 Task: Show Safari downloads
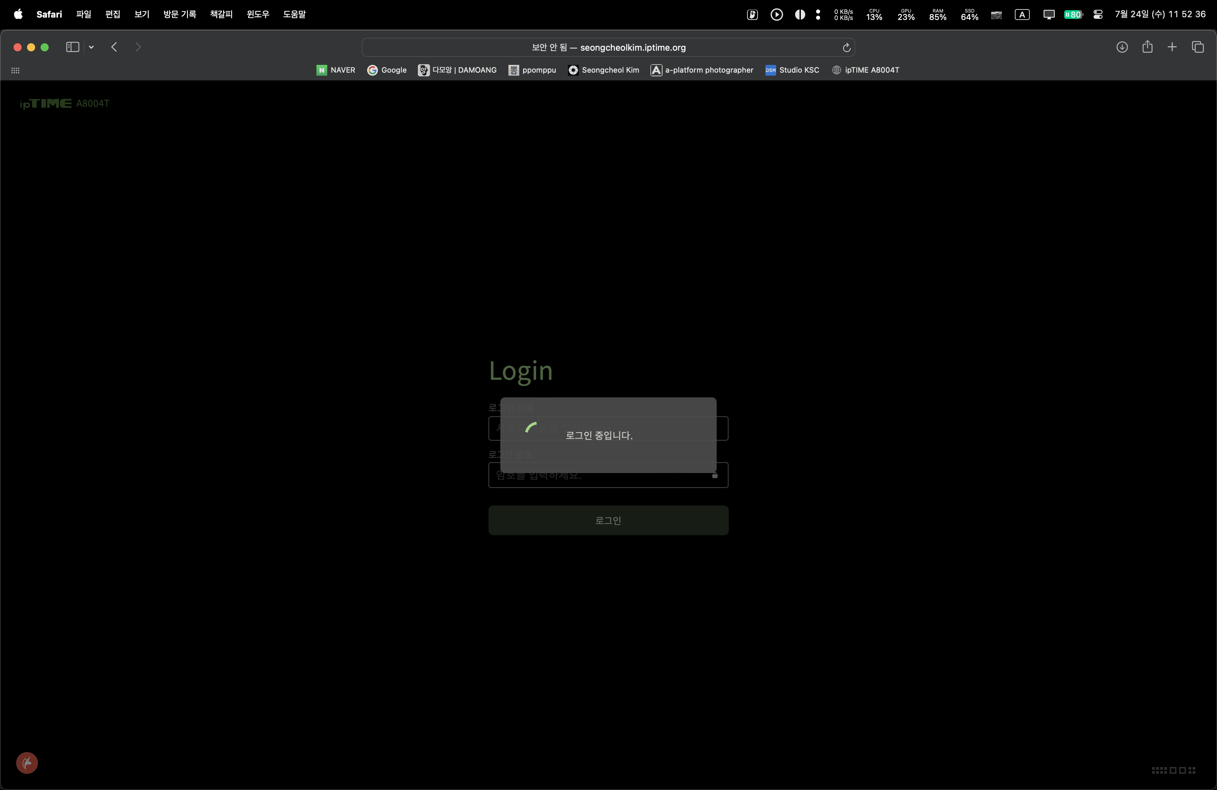pyautogui.click(x=1122, y=47)
